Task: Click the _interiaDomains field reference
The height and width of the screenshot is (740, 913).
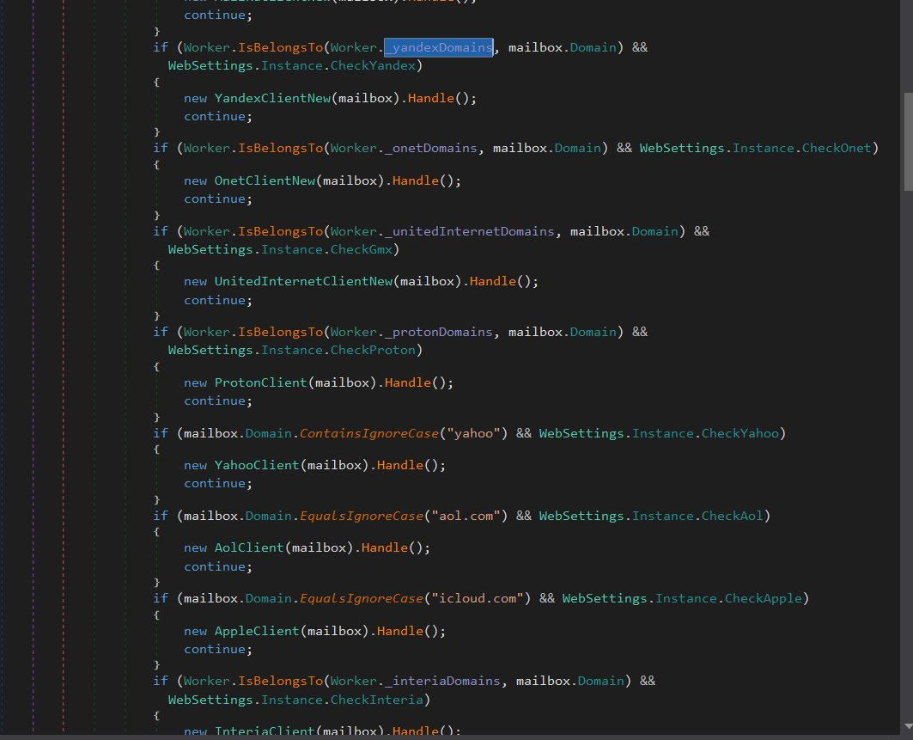Action: [x=442, y=682]
